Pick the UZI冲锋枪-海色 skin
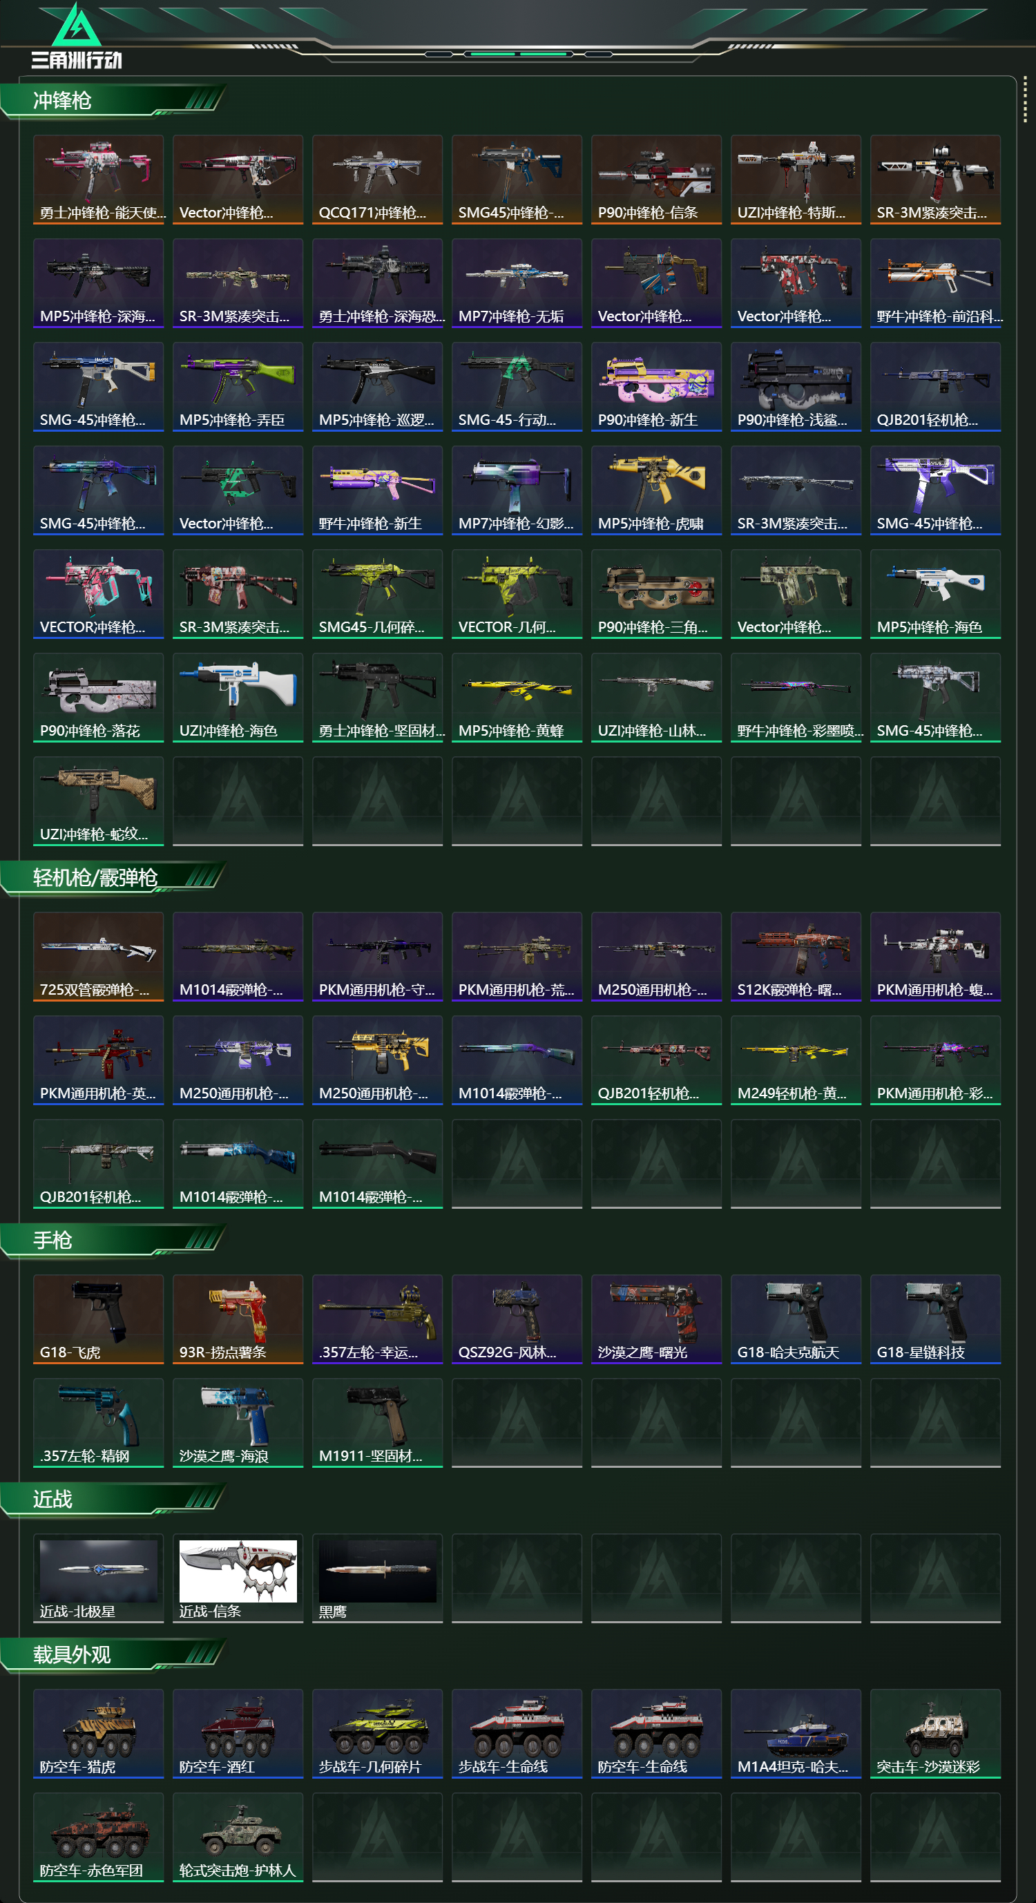 point(238,697)
